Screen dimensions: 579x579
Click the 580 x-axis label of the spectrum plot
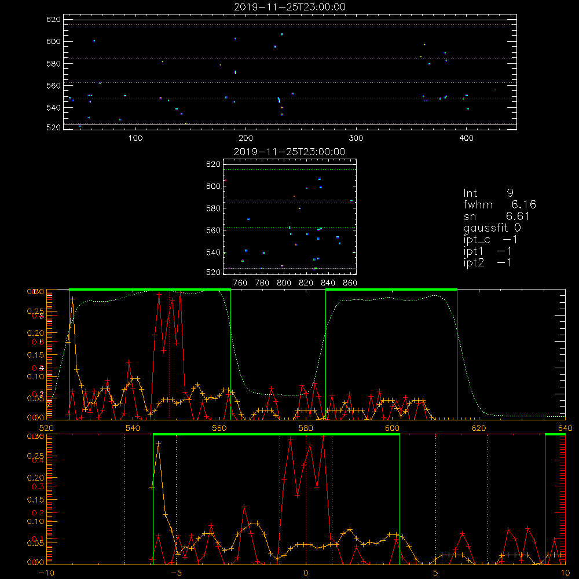pyautogui.click(x=306, y=428)
